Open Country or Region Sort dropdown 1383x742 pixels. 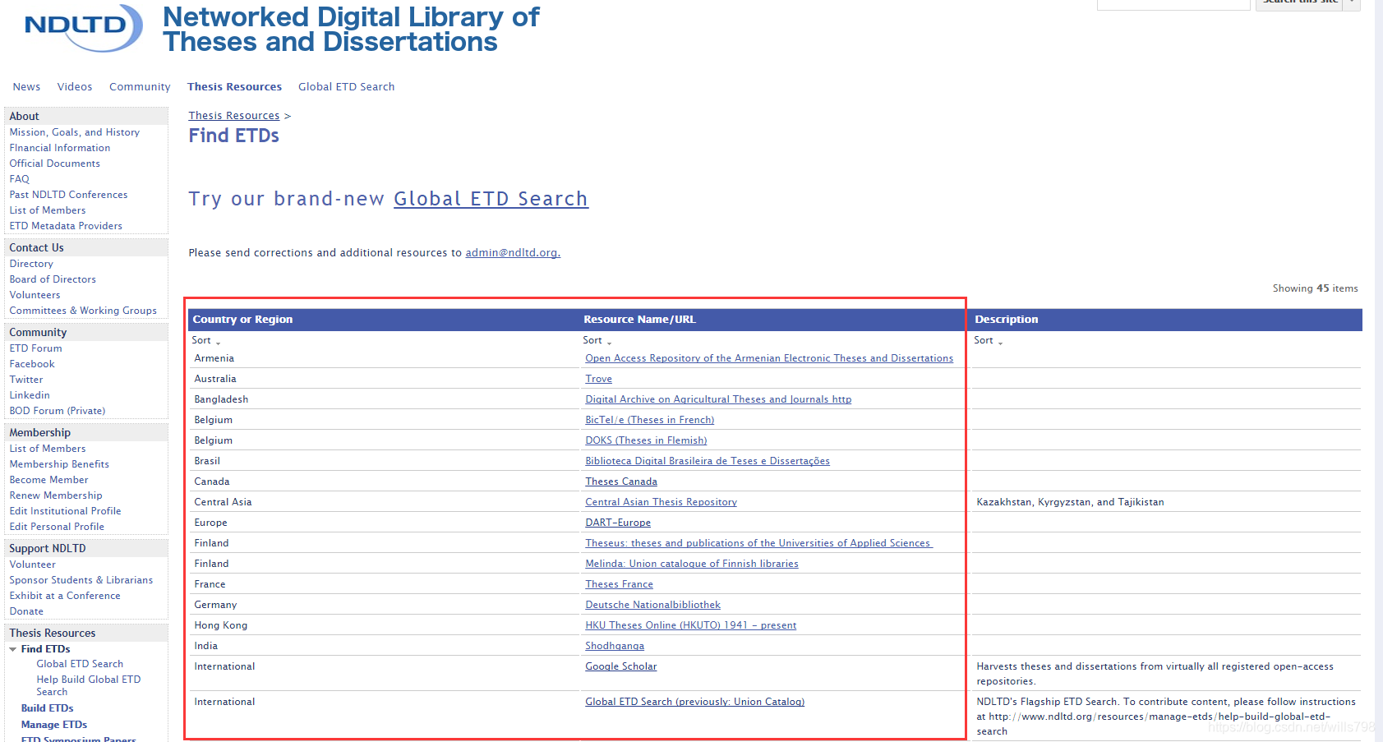[206, 340]
